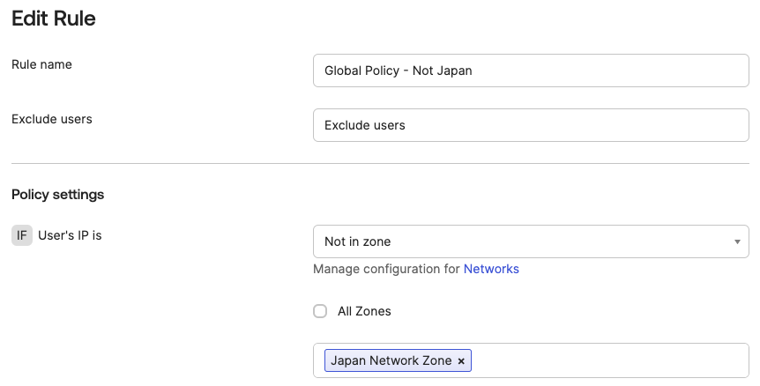Expand the Not in zone selector
This screenshot has width=760, height=386.
click(529, 241)
